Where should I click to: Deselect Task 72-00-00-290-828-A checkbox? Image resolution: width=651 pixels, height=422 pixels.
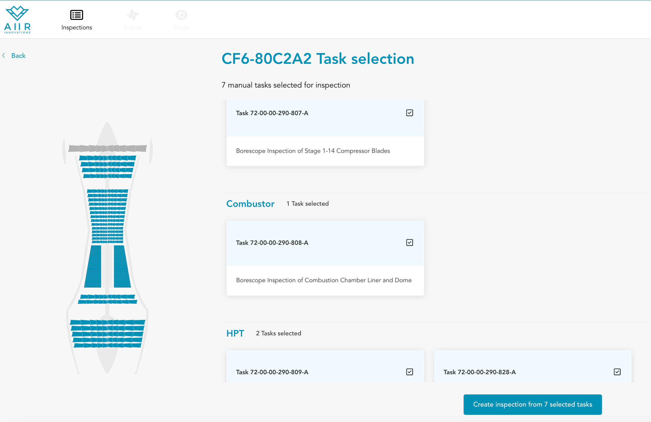[x=617, y=372]
